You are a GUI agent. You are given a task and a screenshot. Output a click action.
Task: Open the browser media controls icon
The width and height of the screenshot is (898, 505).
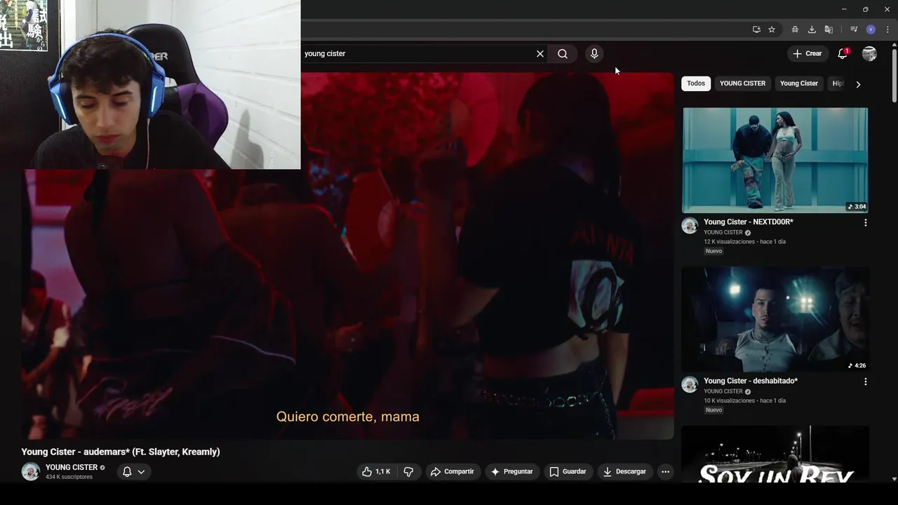[854, 29]
